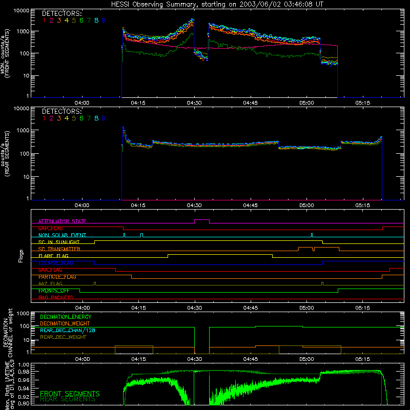Screen dimensions: 410x410
Task: Click the HESSI Observing Summary title
Action: click(x=217, y=5)
